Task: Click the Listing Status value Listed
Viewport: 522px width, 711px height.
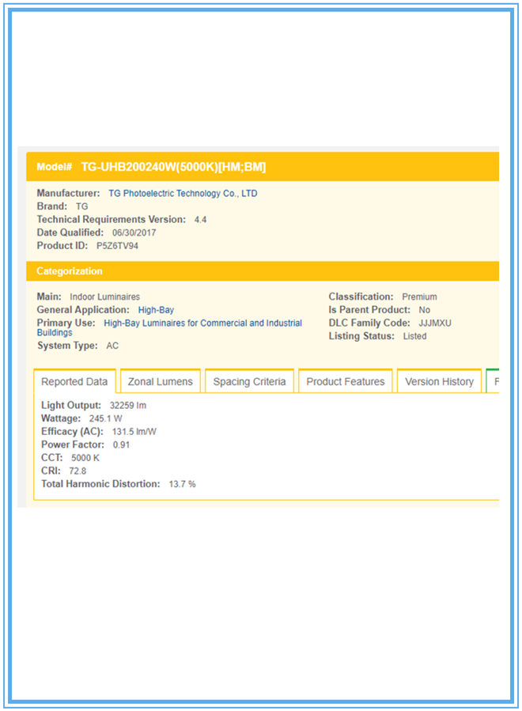Action: coord(414,336)
